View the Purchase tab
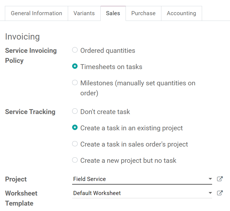The image size is (230, 211). point(143,13)
